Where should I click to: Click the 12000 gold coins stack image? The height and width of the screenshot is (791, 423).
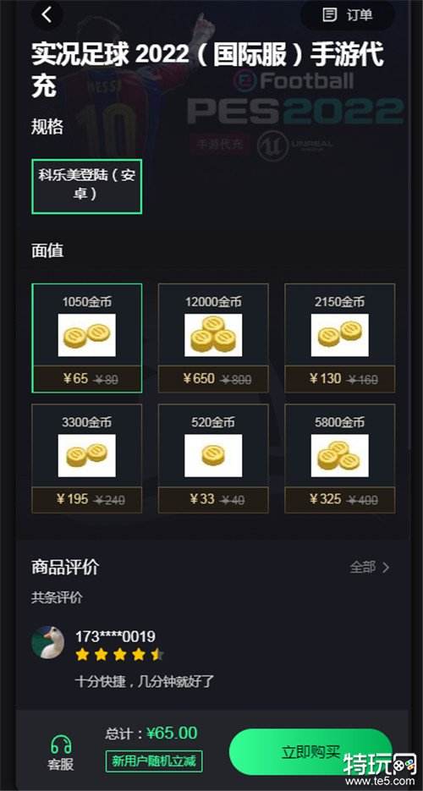213,335
